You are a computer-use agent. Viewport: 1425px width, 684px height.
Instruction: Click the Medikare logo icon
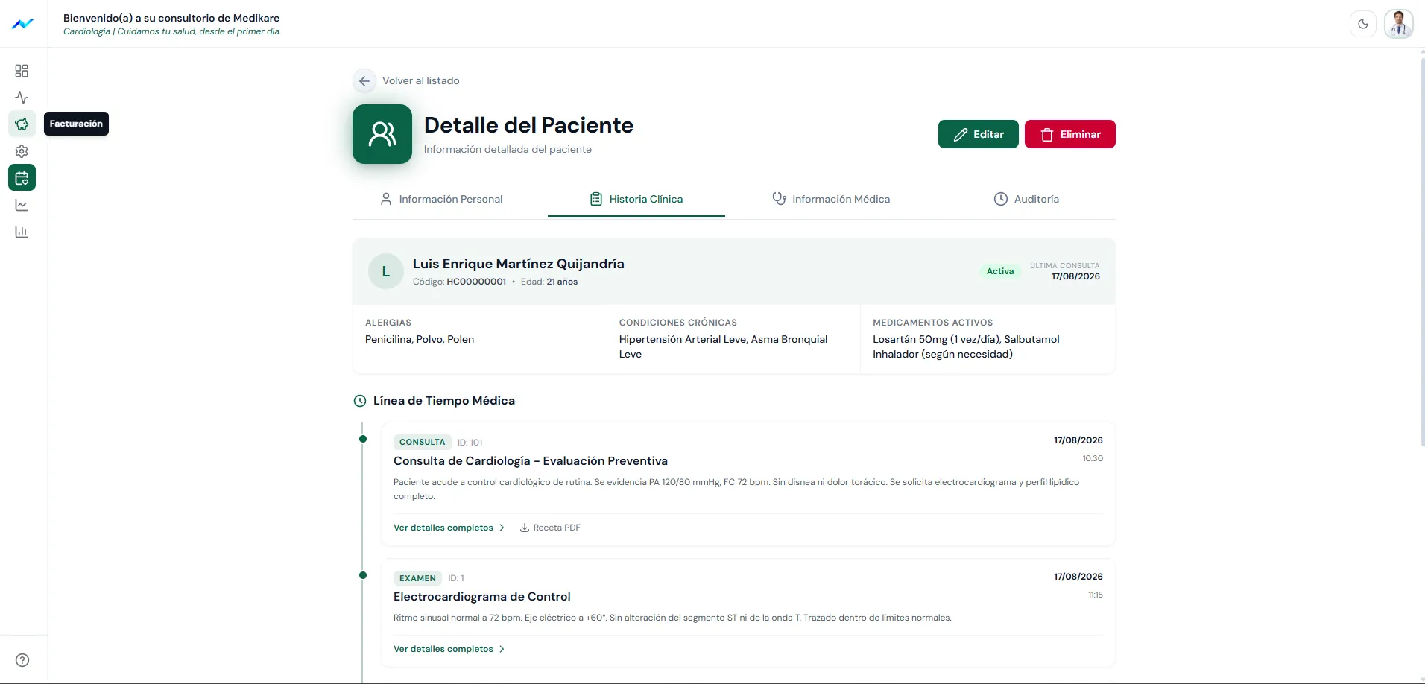click(x=22, y=24)
